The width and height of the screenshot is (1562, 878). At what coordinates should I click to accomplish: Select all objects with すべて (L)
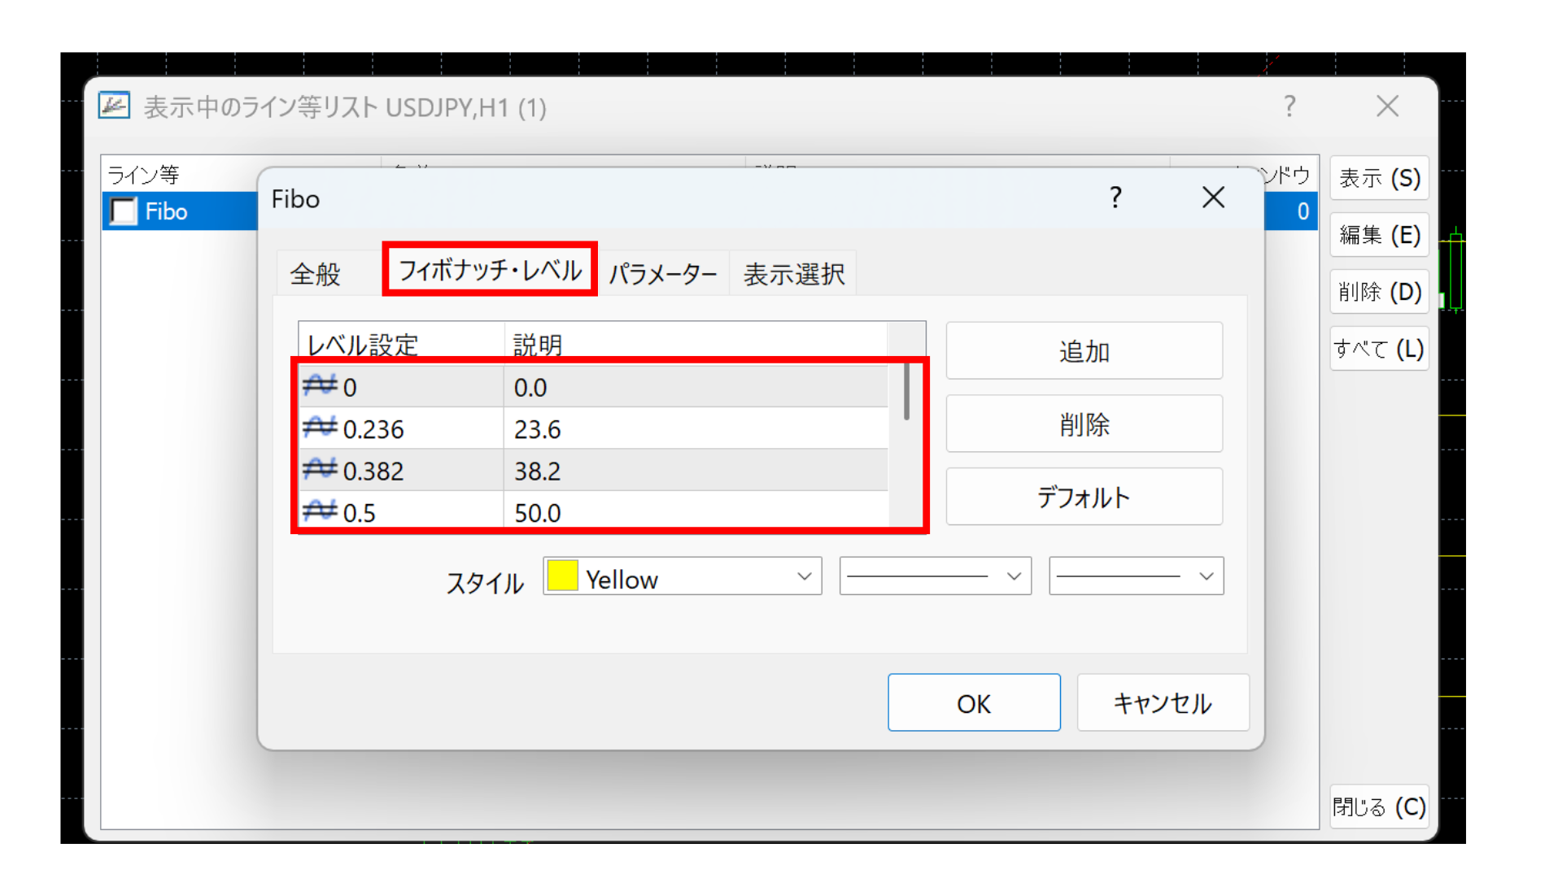(x=1378, y=348)
